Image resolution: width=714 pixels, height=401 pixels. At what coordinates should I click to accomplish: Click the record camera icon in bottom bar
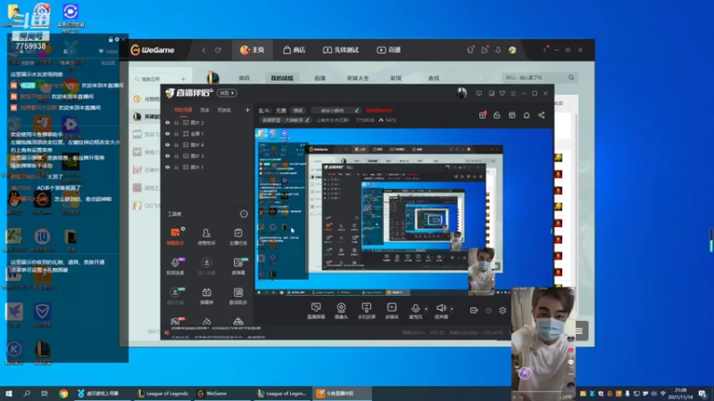[474, 310]
